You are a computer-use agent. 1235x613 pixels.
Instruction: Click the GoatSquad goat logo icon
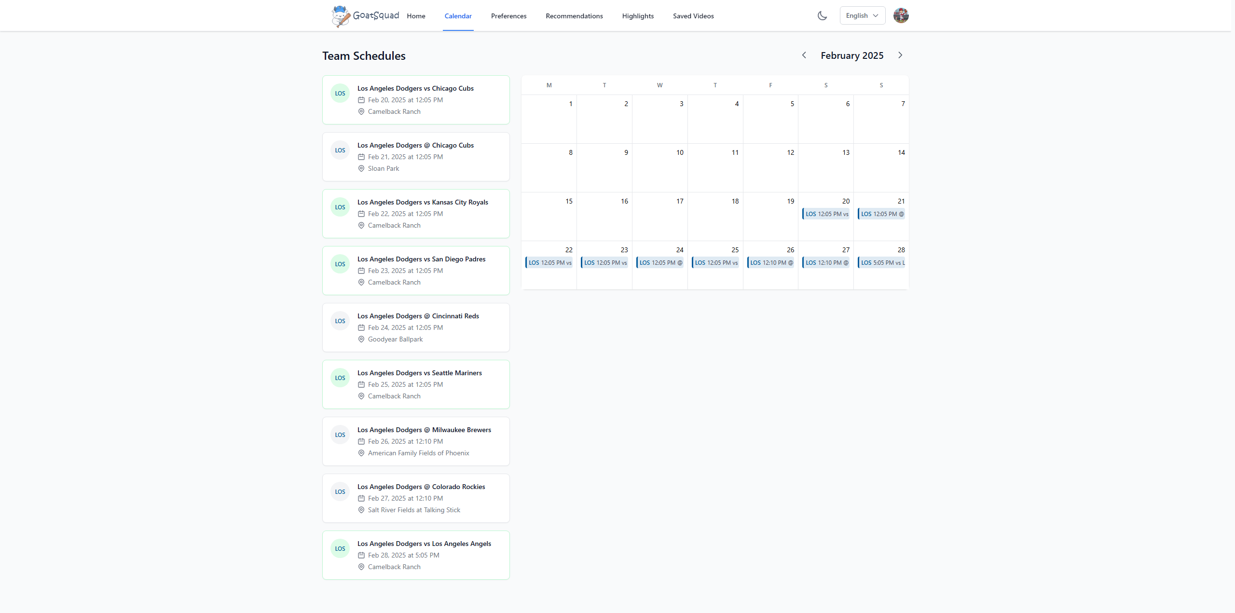341,16
